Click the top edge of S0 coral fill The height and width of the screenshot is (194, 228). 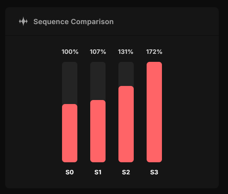coord(70,104)
